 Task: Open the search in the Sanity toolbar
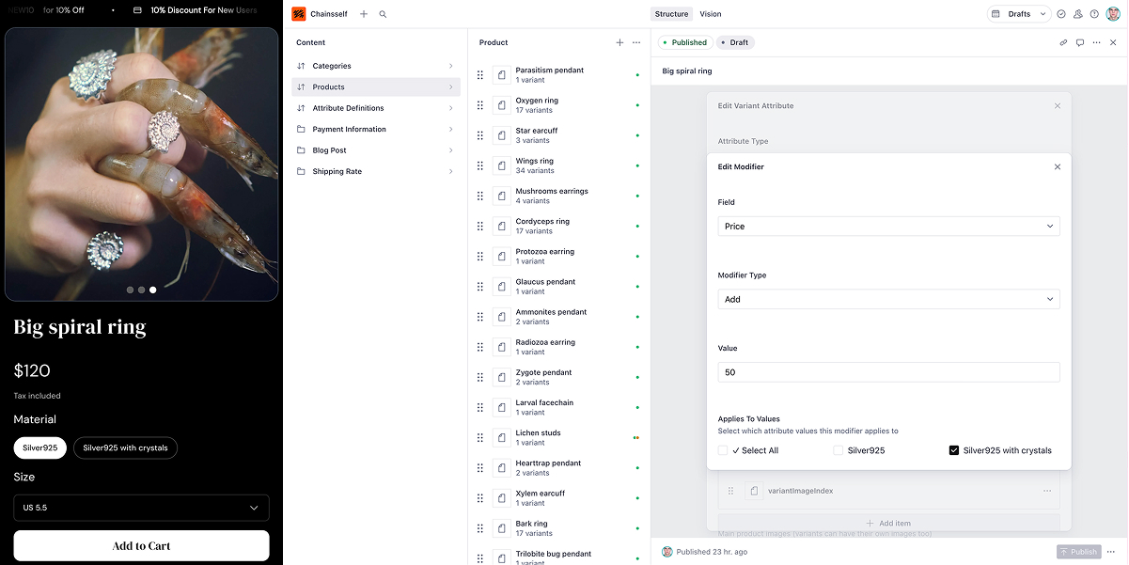pos(382,14)
